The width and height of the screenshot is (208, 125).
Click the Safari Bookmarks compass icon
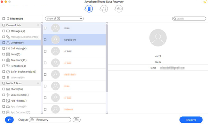click(8, 72)
